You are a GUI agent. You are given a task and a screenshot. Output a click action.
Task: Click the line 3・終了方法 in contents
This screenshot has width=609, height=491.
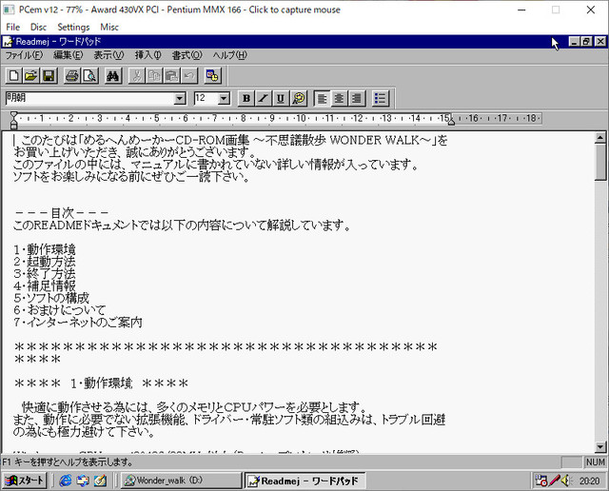[45, 273]
